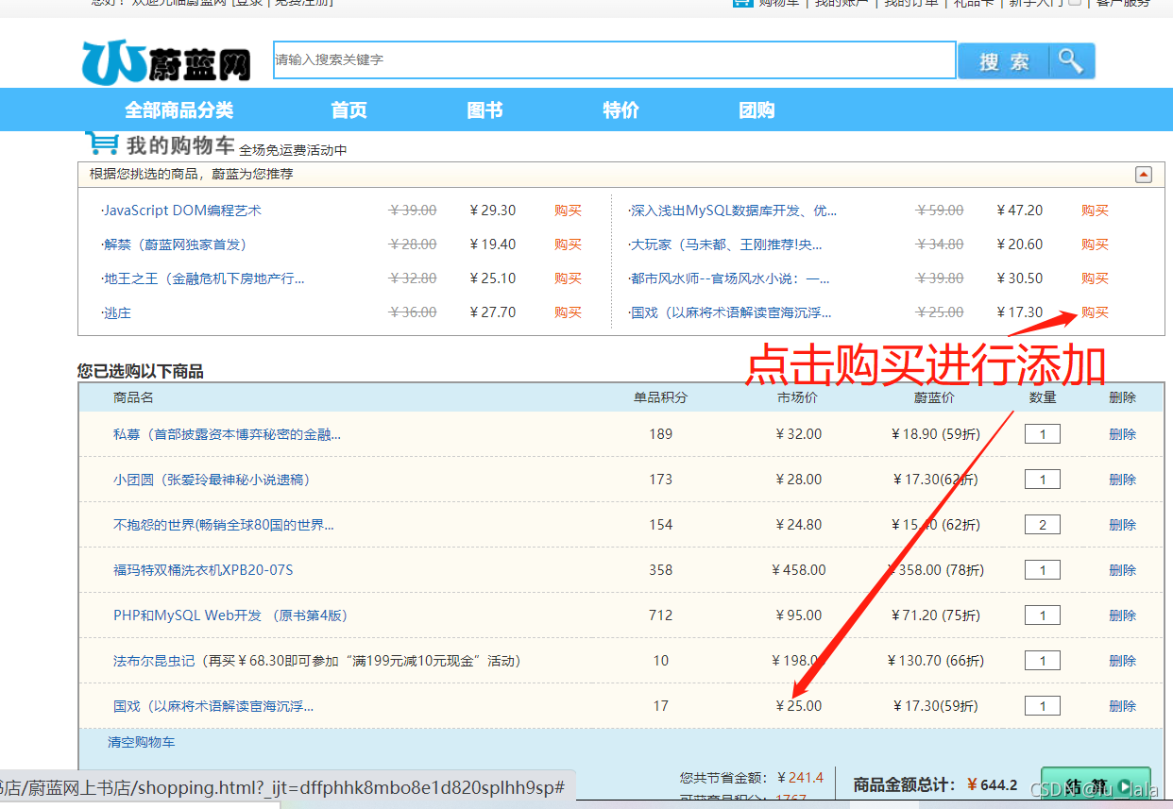
Task: Click 购买 for 都市风水师
Action: [x=1095, y=278]
